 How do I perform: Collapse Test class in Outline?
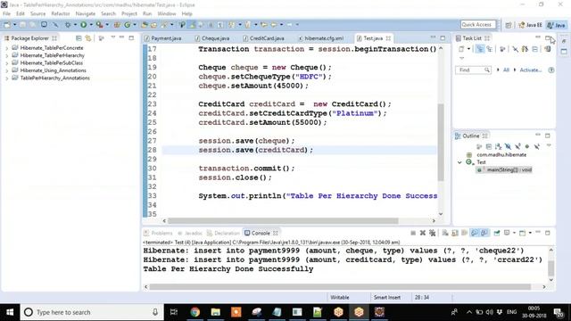pyautogui.click(x=459, y=162)
